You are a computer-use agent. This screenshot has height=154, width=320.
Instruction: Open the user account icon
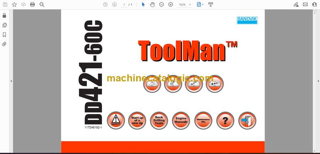point(315,5)
